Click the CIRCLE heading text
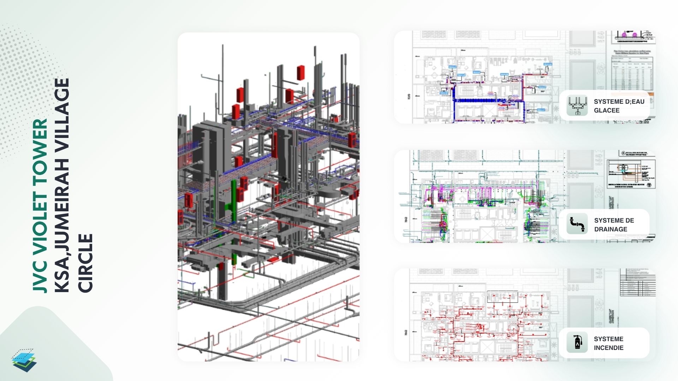Screen dimensions: 678x381 coord(85,263)
